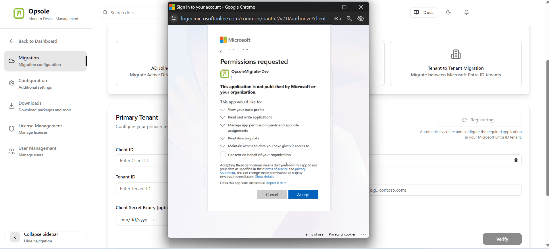
Task: Click the Collapse Sidebar label
Action: coord(41,234)
